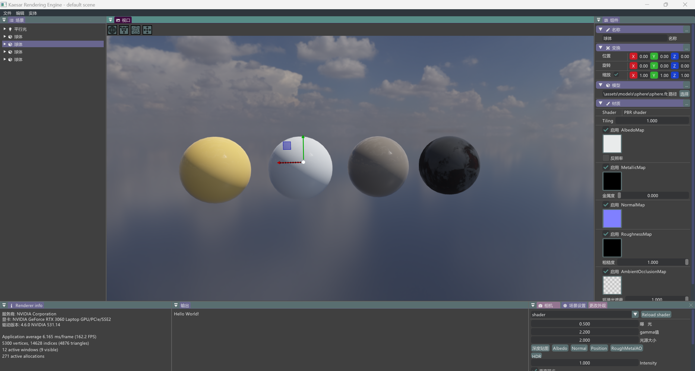This screenshot has width=695, height=371.
Task: Close the bottom-right camera panel with the X
Action: pos(691,305)
